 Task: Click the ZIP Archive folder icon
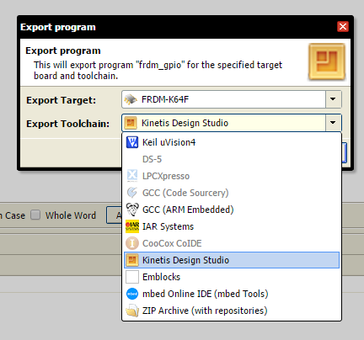tap(132, 311)
